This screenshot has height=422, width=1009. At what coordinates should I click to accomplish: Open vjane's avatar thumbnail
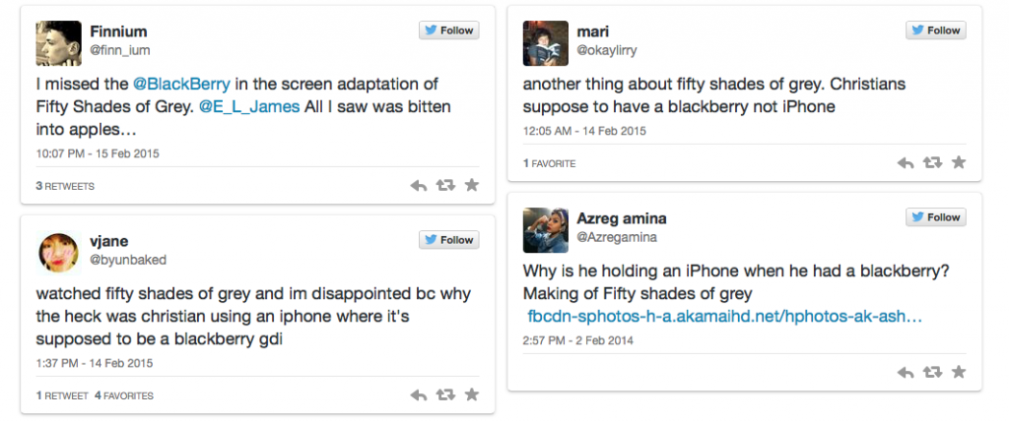click(x=58, y=252)
